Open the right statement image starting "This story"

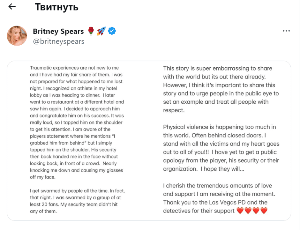[220, 140]
